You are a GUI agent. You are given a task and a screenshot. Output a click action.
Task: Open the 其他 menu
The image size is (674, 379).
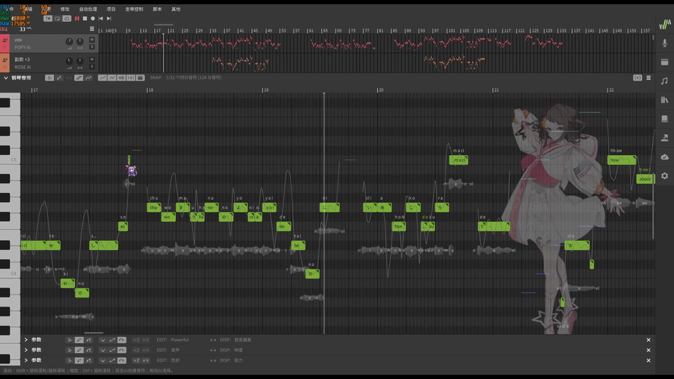point(176,9)
